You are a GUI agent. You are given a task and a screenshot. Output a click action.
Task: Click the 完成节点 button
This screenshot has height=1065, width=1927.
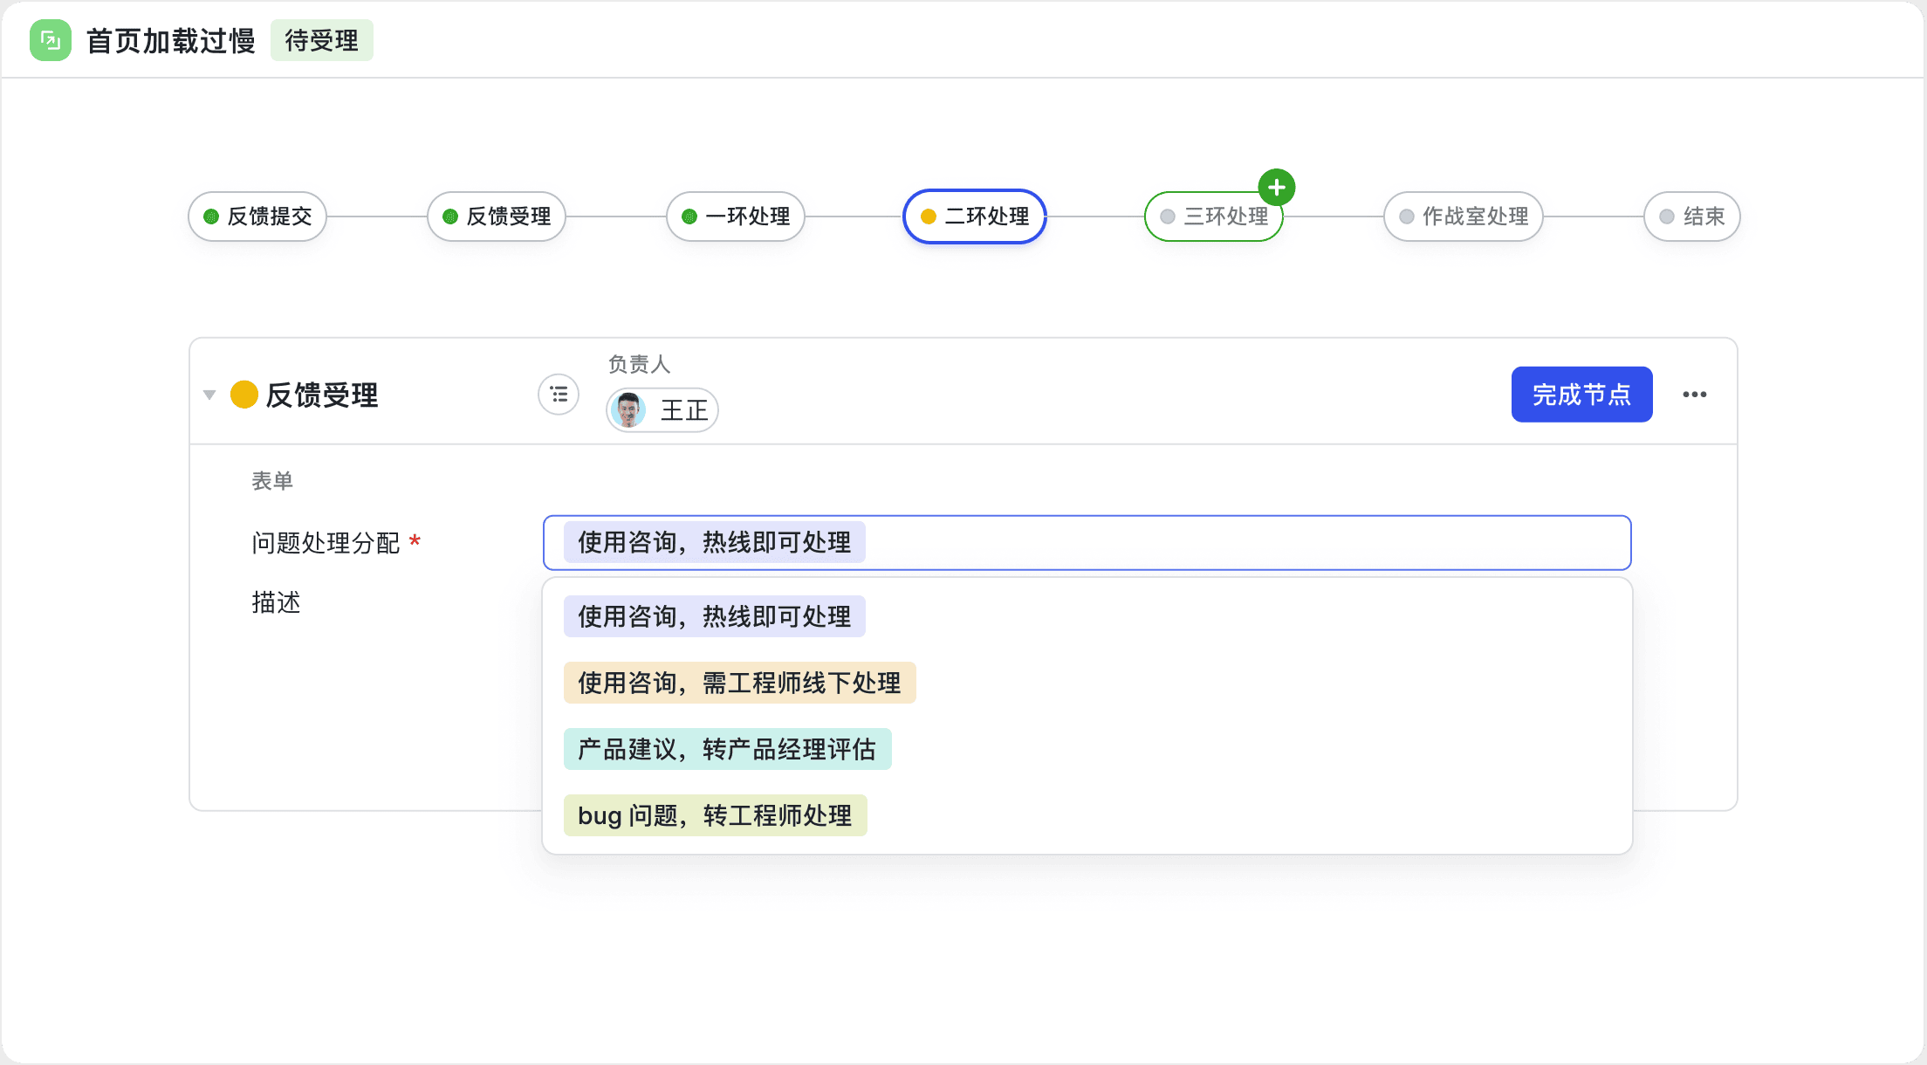pos(1581,395)
